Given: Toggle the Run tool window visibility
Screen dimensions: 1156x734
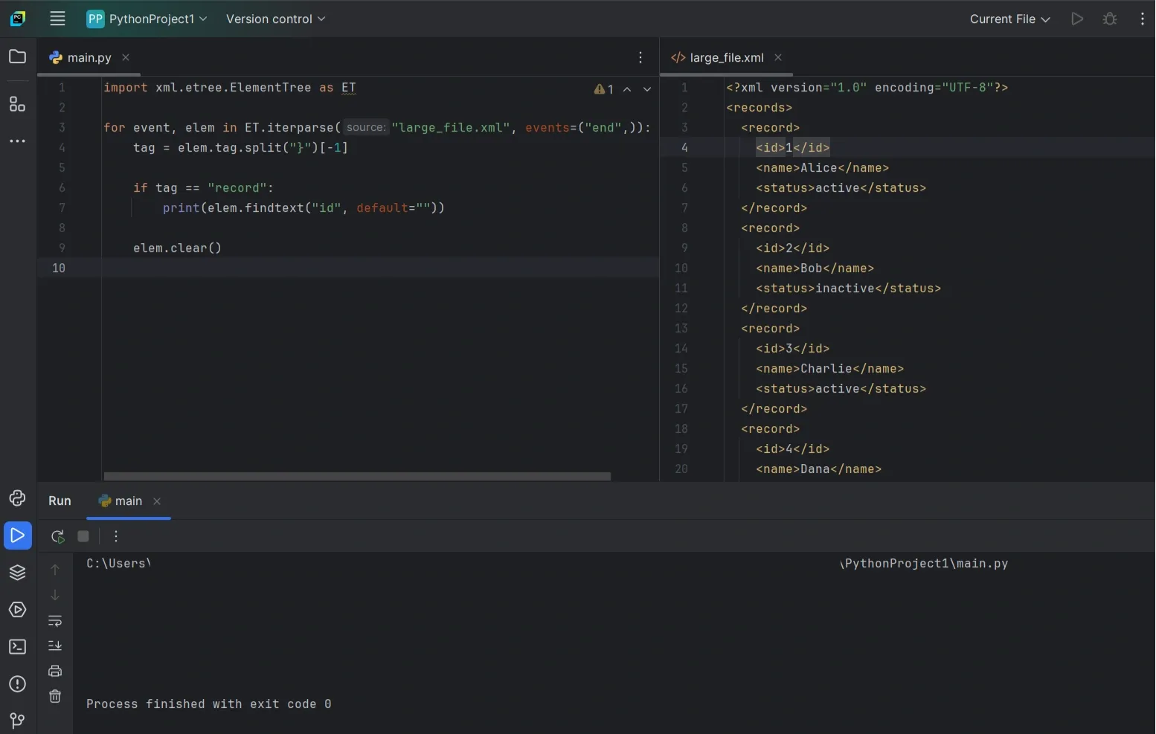Looking at the screenshot, I should pyautogui.click(x=18, y=535).
